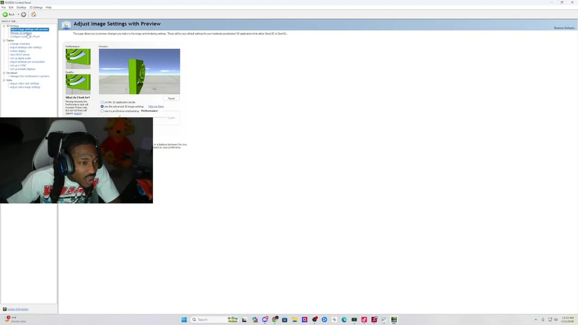Open Set up G-SYNC task
Viewport: 578px width, 325px height.
click(18, 65)
